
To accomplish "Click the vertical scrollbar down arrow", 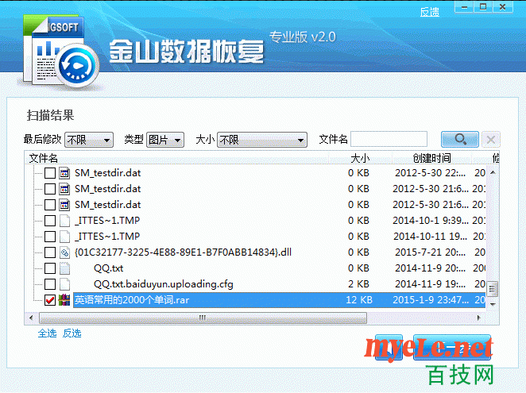I will point(493,304).
